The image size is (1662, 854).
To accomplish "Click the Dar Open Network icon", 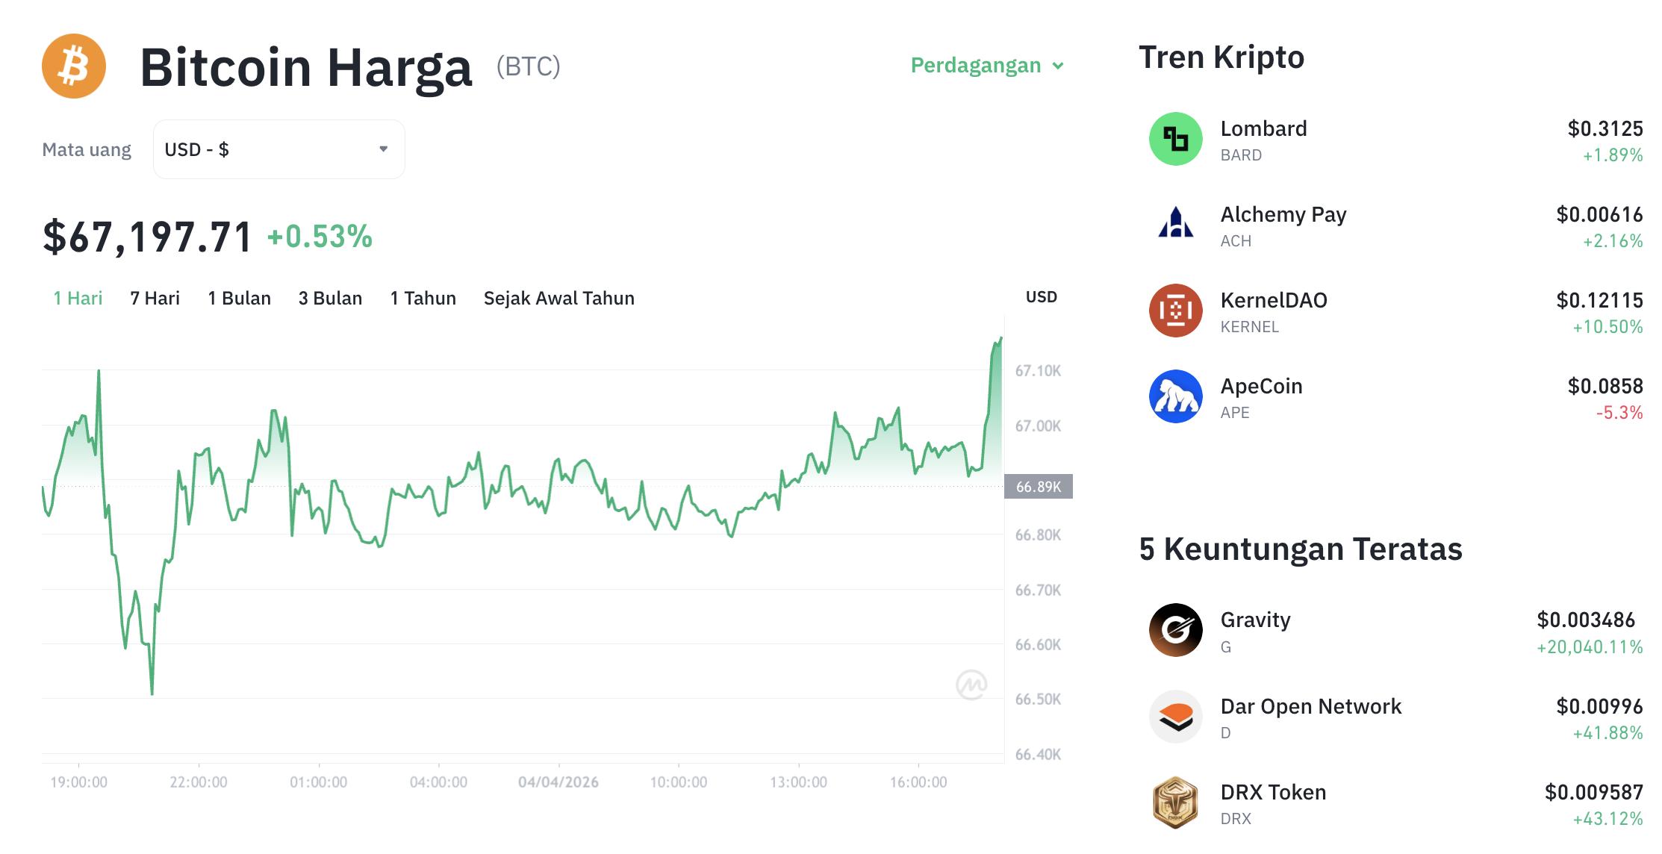I will [x=1174, y=716].
